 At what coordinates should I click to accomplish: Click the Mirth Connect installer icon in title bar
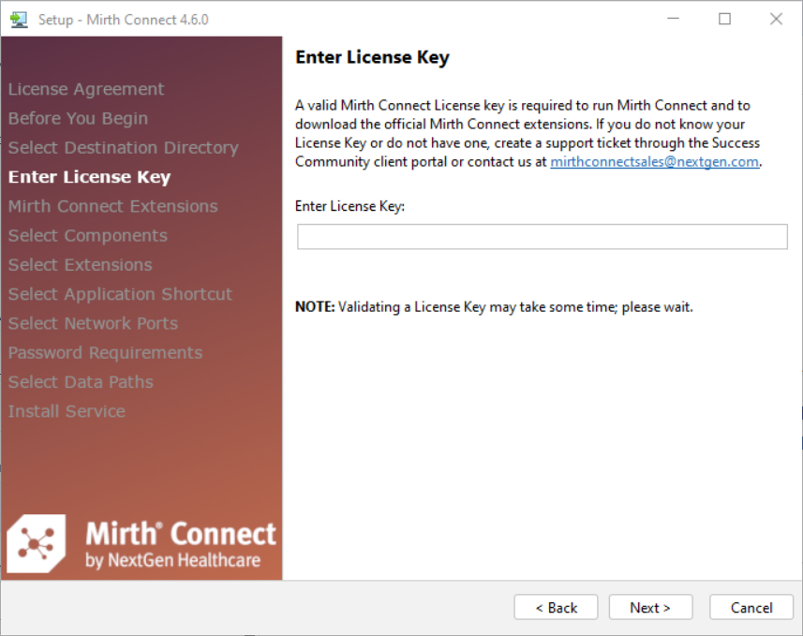click(x=19, y=19)
